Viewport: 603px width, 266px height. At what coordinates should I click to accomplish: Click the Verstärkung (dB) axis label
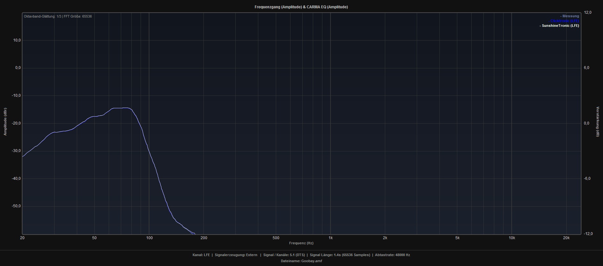pos(598,122)
